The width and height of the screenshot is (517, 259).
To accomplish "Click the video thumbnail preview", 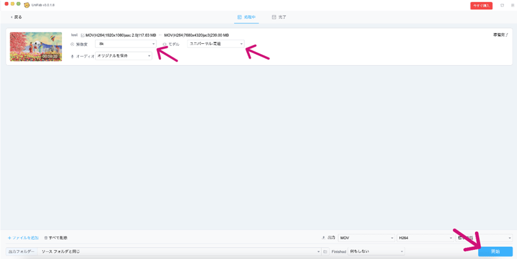I will click(x=36, y=46).
